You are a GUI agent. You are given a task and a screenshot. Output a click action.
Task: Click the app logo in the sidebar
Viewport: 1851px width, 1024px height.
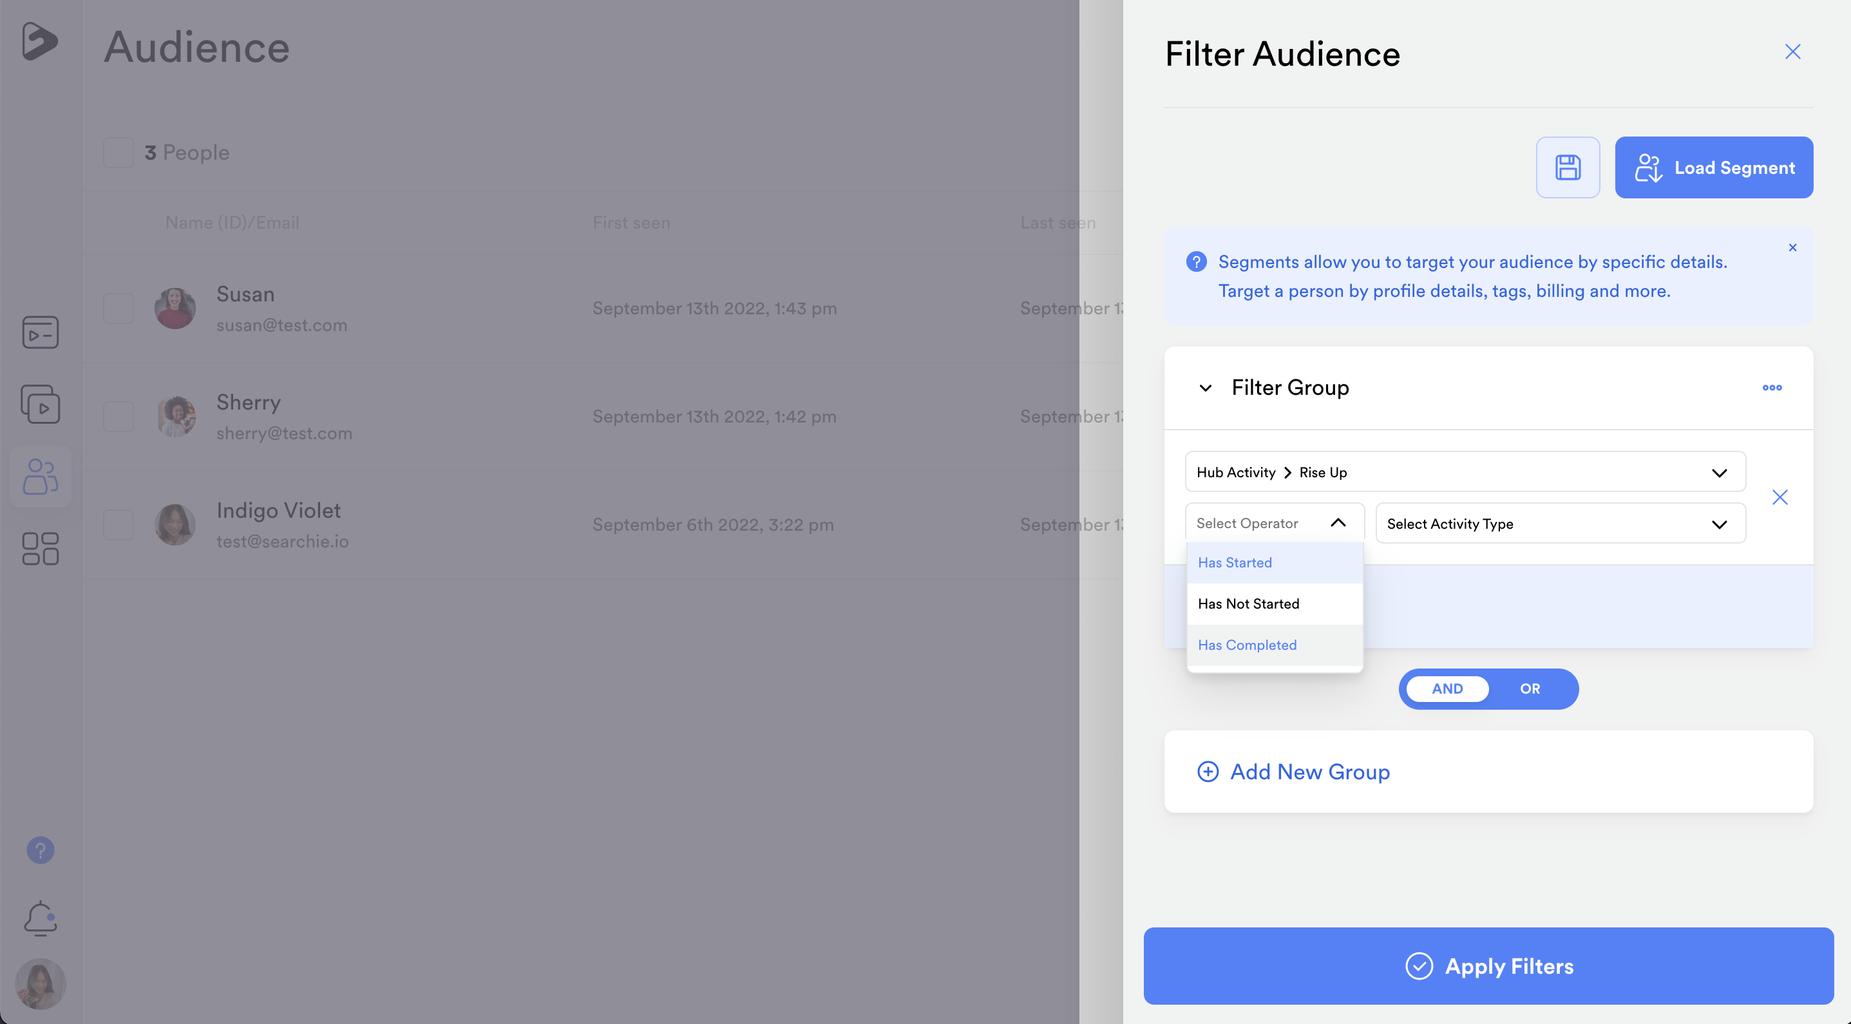(39, 41)
